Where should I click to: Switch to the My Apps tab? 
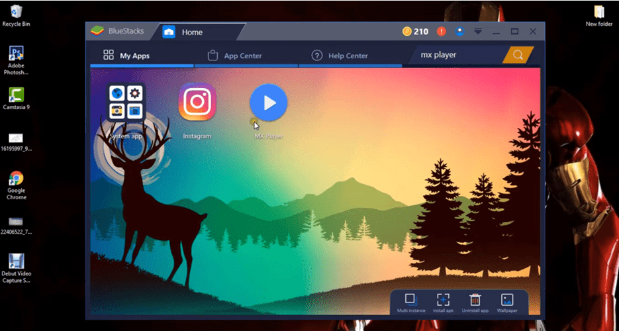tap(126, 56)
